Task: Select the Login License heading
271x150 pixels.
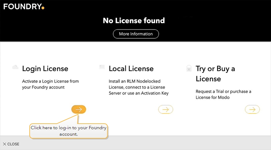Action: point(45,69)
